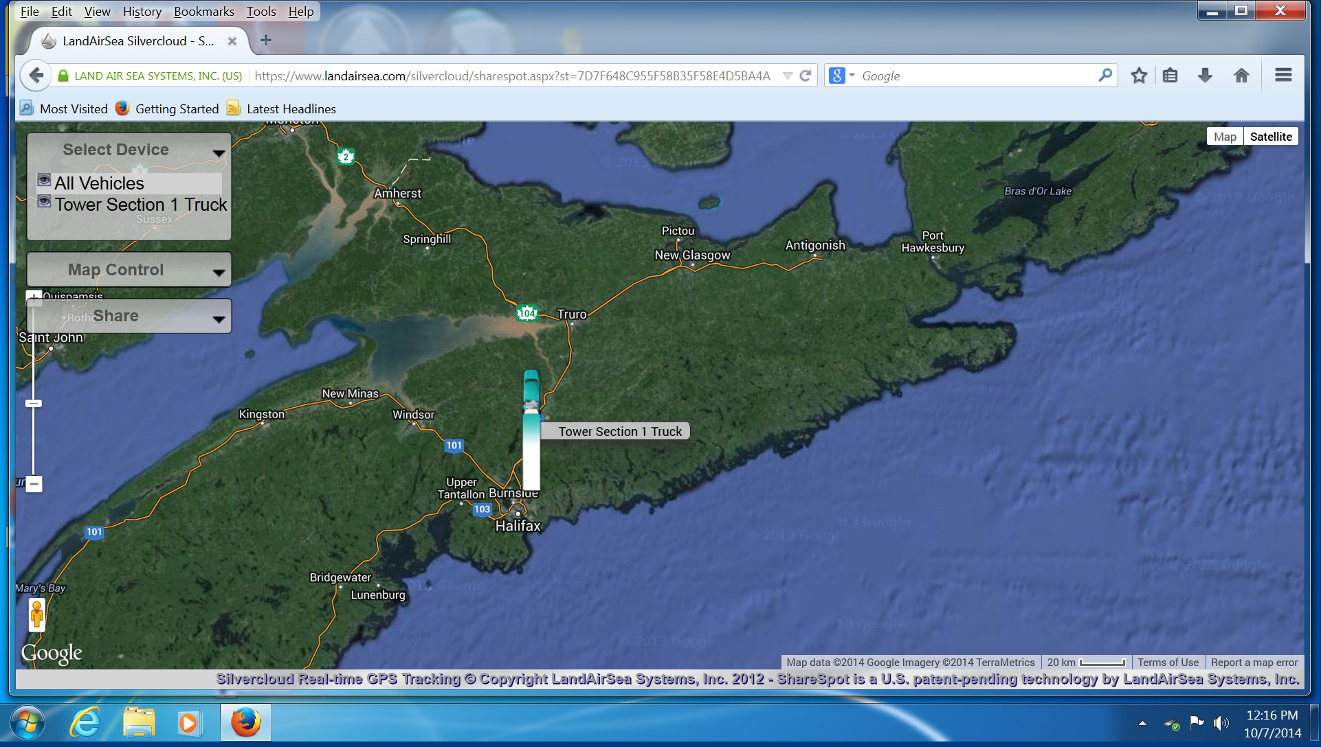The image size is (1321, 747).
Task: Open the View menu
Action: pyautogui.click(x=97, y=12)
